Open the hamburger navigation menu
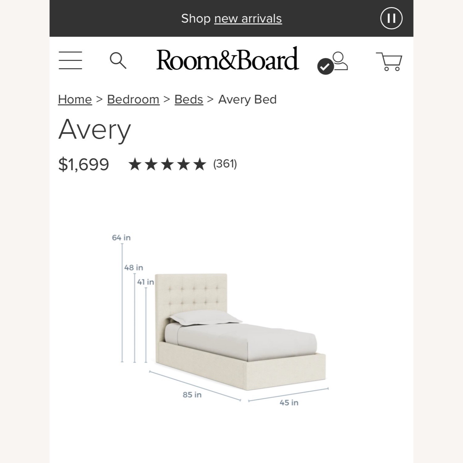The width and height of the screenshot is (463, 463). (x=70, y=60)
